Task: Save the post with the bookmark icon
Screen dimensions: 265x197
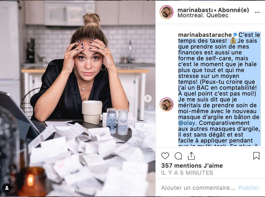Action: [x=256, y=156]
